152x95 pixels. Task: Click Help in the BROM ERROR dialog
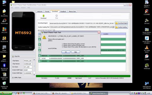coord(75,52)
